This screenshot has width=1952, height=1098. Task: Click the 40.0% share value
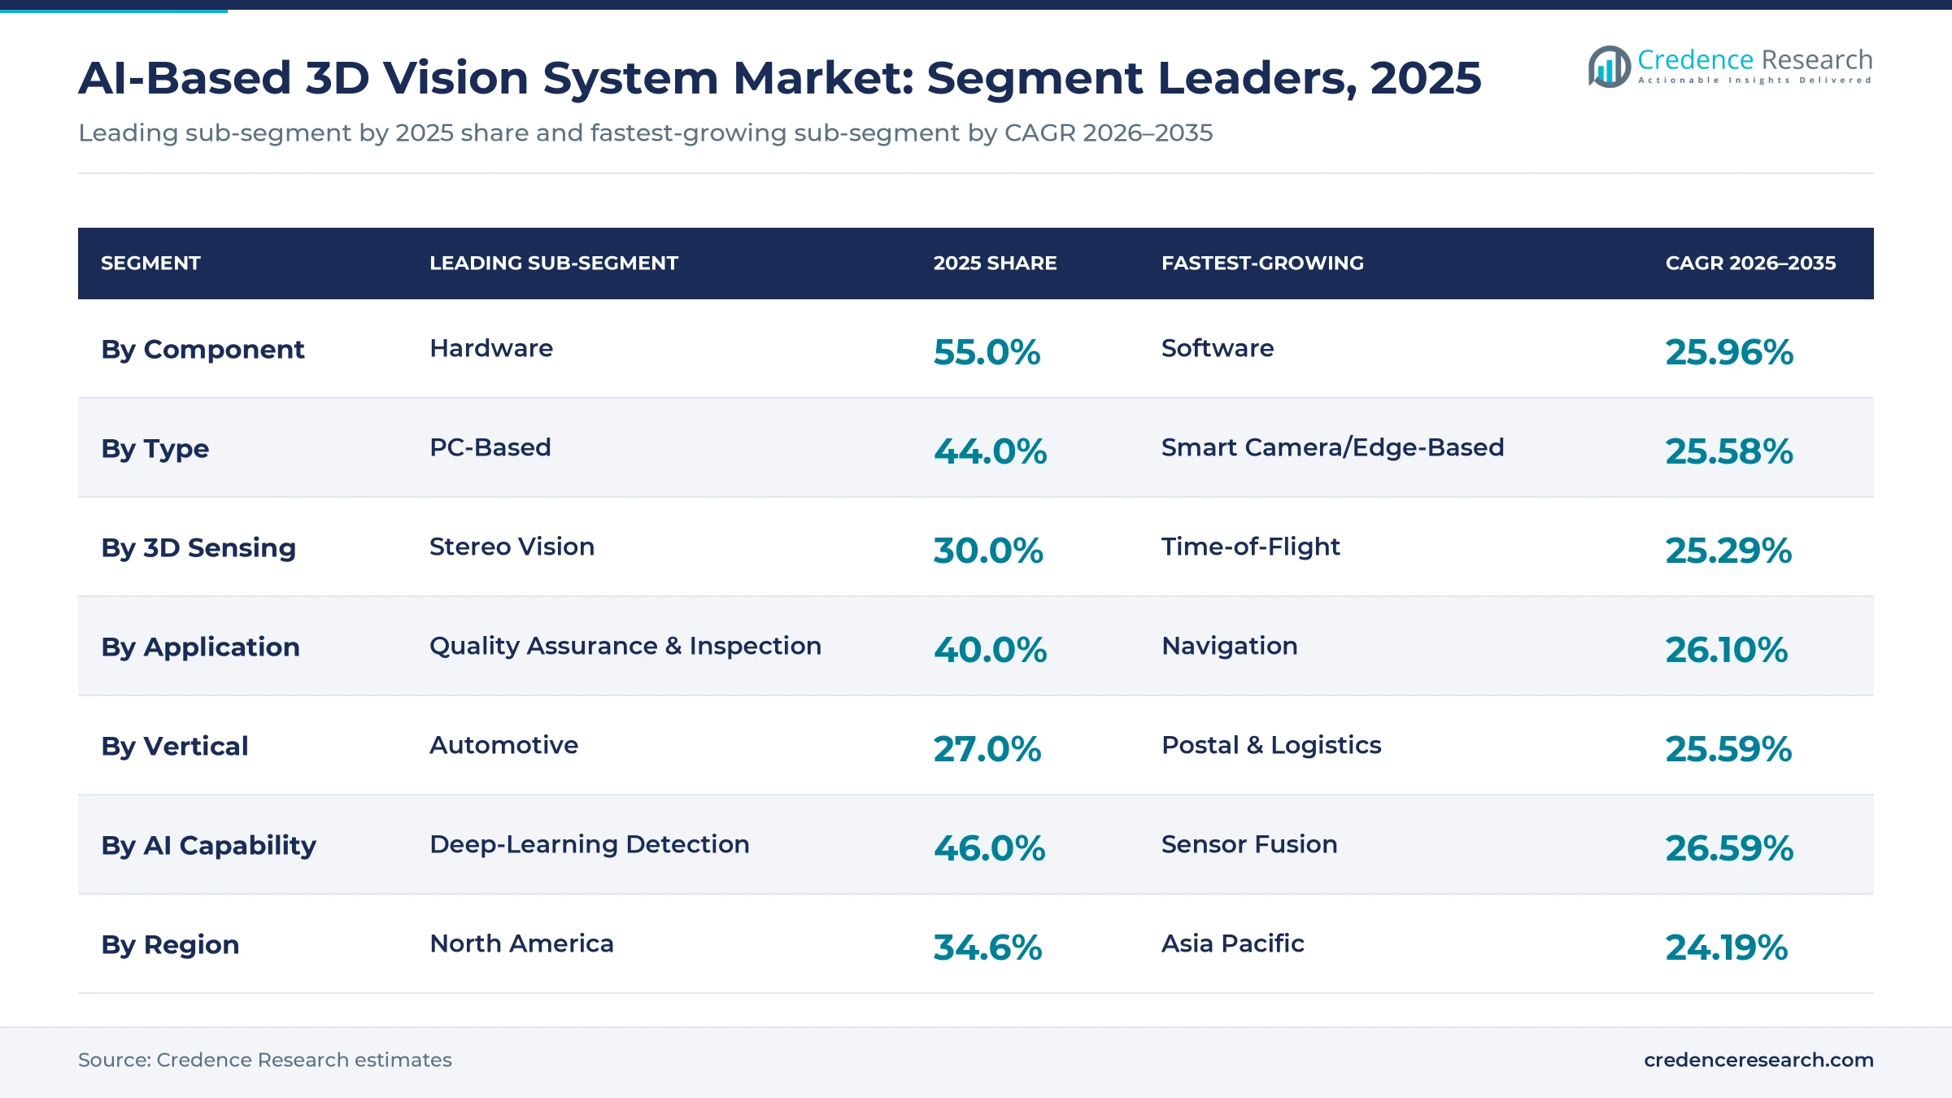(x=990, y=650)
